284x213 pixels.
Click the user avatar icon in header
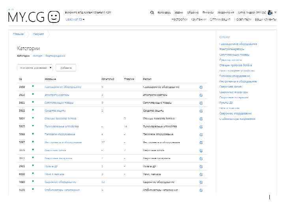(x=270, y=13)
